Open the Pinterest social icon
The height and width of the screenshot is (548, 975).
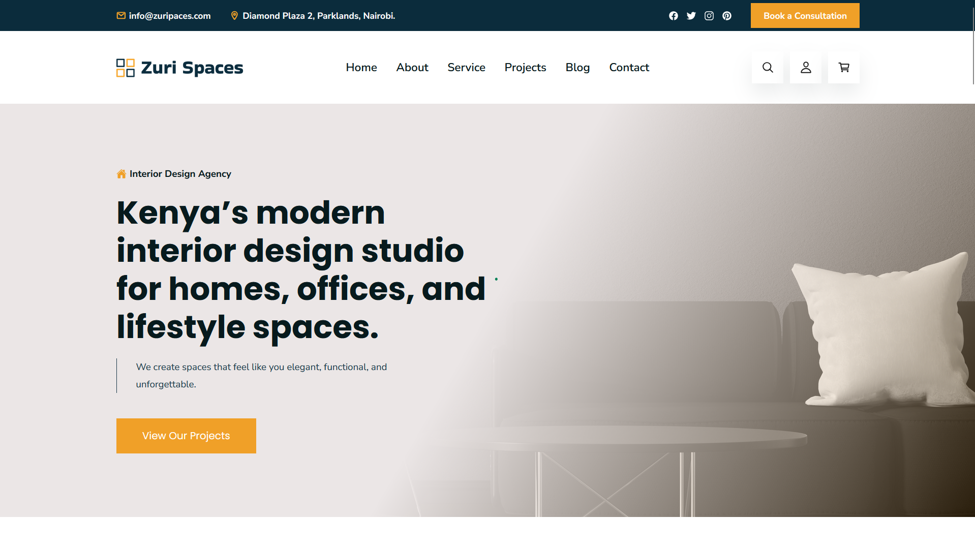point(726,16)
